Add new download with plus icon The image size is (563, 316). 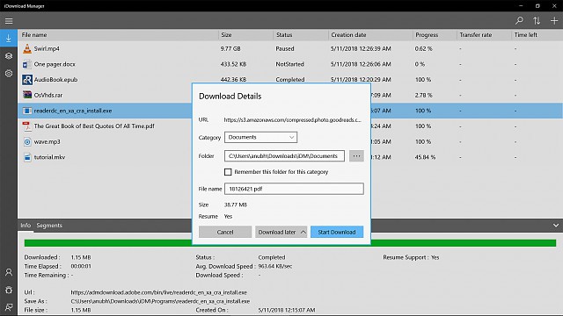click(554, 21)
